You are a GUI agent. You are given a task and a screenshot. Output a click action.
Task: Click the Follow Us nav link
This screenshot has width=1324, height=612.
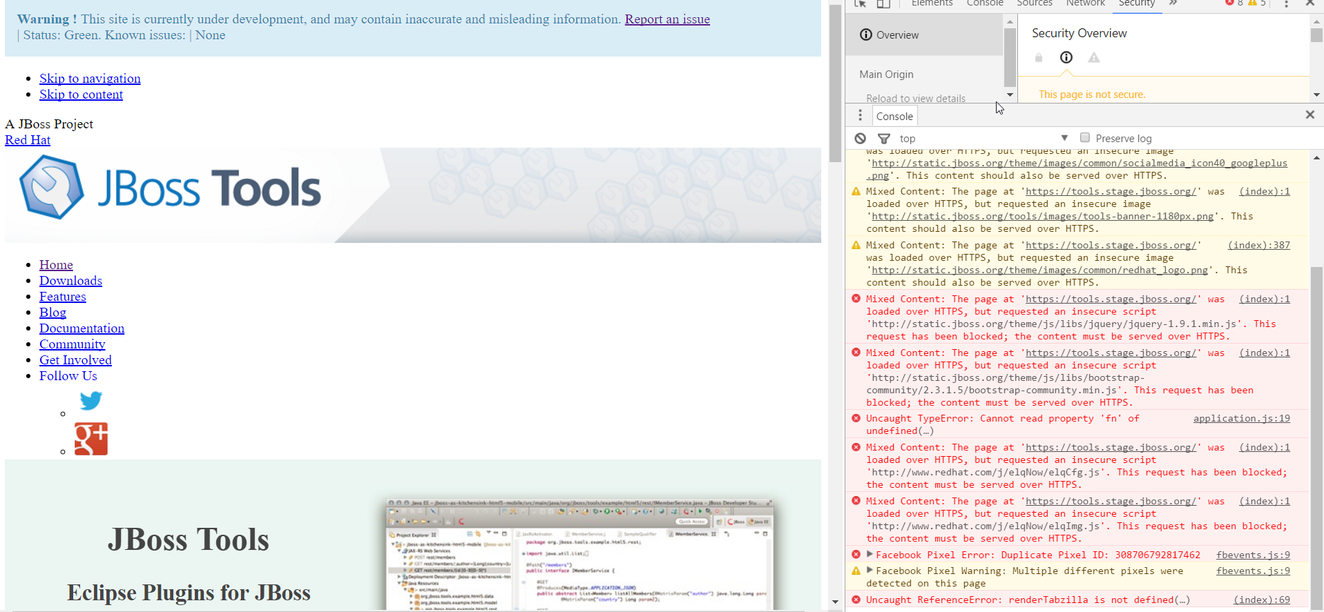(x=68, y=376)
